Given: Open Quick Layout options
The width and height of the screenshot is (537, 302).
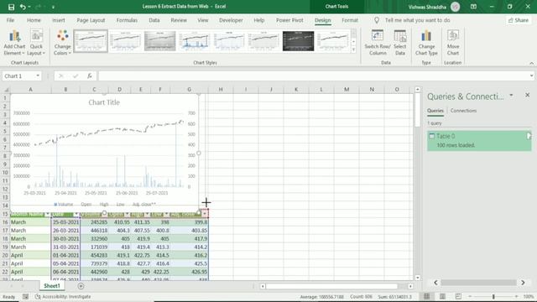Looking at the screenshot, I should pos(36,43).
